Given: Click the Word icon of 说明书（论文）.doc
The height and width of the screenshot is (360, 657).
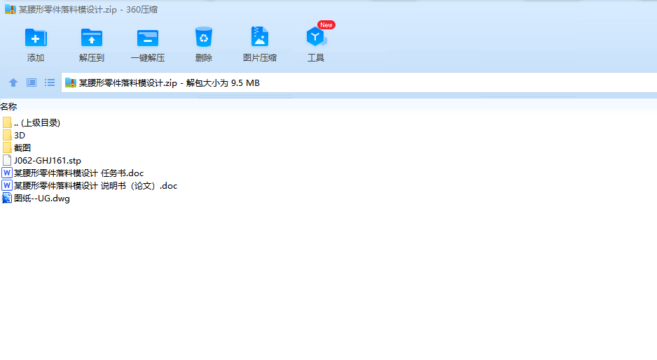Looking at the screenshot, I should (x=7, y=185).
